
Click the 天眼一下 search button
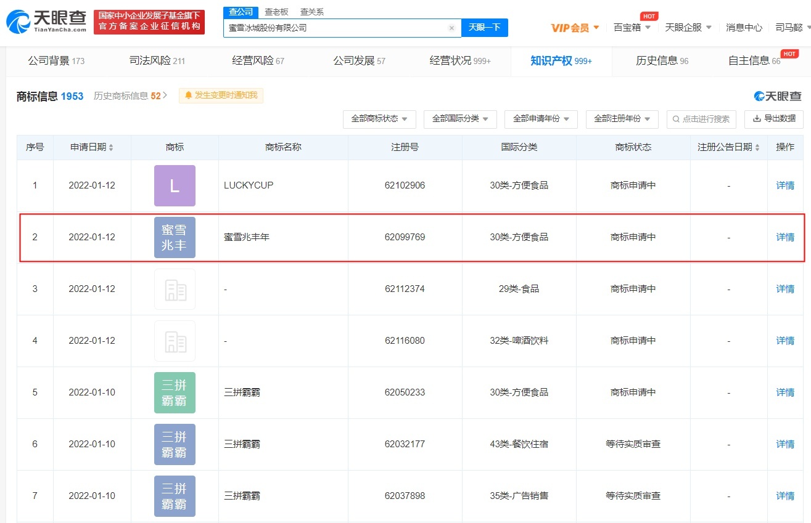click(485, 28)
